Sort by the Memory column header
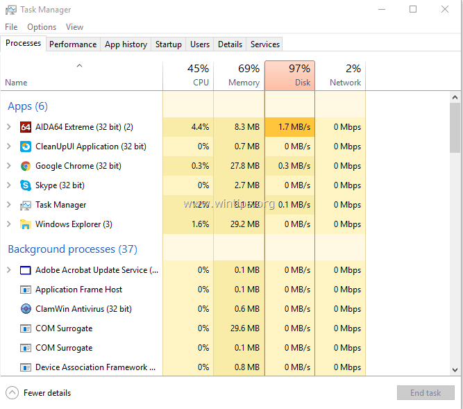Image resolution: width=463 pixels, height=409 pixels. 239,76
